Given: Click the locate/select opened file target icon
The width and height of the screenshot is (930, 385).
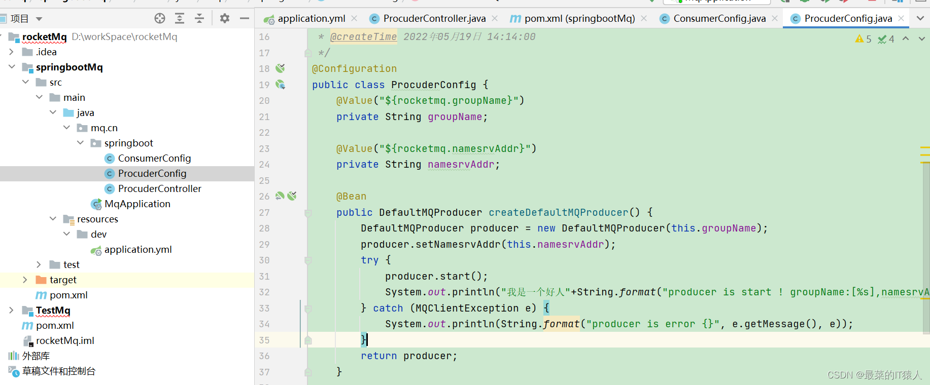Looking at the screenshot, I should [160, 19].
